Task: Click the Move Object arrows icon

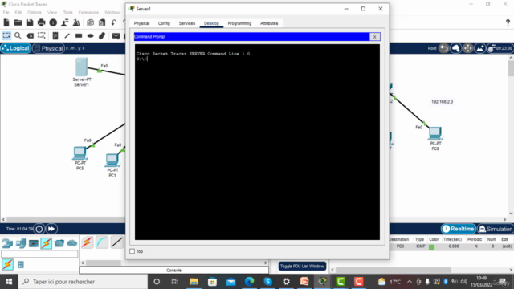Action: point(468,48)
